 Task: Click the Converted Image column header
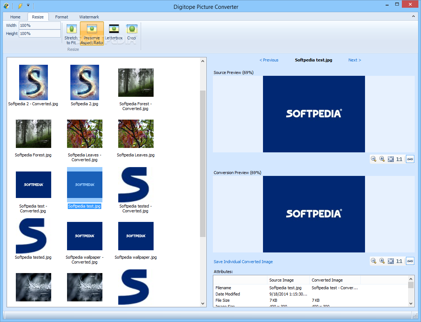coord(335,280)
